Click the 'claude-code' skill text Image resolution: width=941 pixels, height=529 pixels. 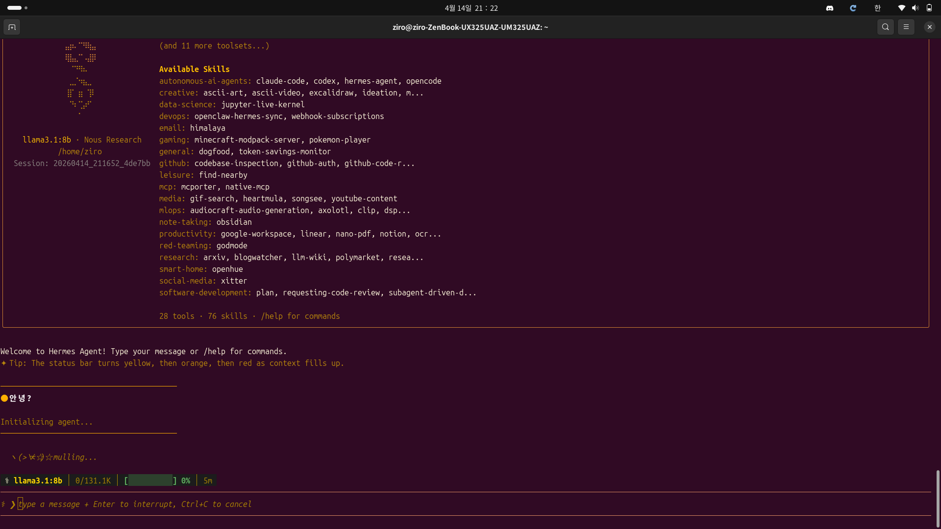pyautogui.click(x=280, y=81)
